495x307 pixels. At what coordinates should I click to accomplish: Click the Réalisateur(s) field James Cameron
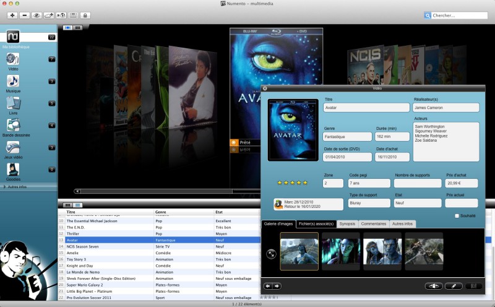pos(445,108)
